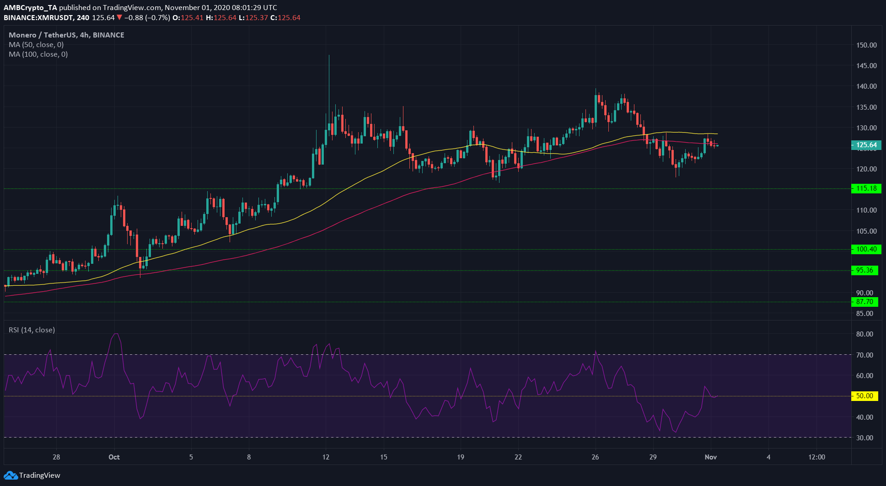886x486 pixels.
Task: Click the 12:00 time label on time axis
Action: click(x=816, y=457)
